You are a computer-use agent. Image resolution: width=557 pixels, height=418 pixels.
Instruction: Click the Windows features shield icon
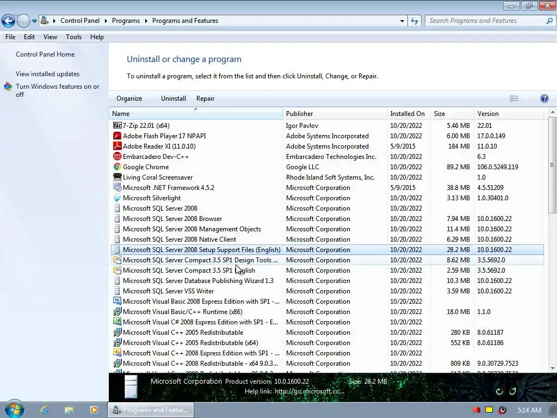8,87
